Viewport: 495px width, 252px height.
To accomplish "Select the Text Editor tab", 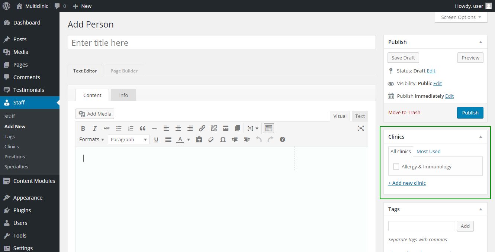I will [85, 71].
